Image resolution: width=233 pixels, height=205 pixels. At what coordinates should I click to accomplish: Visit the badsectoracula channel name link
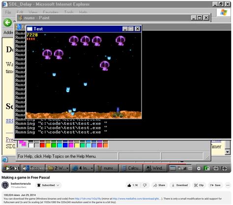(x=21, y=184)
